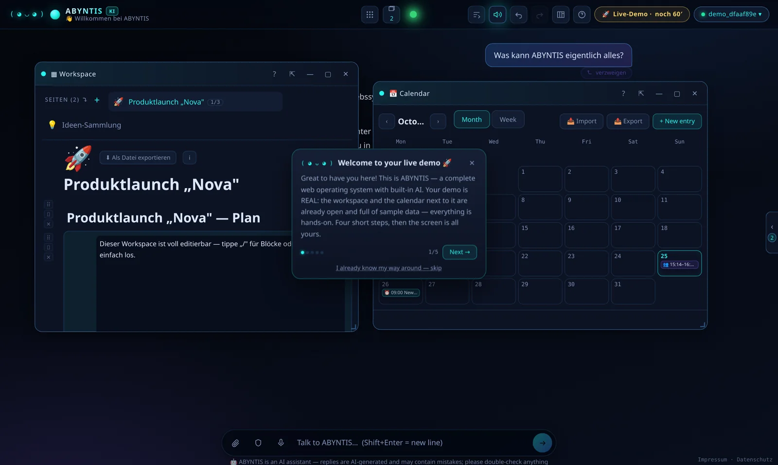Click the text-flow list icon in toolbar

tap(477, 15)
